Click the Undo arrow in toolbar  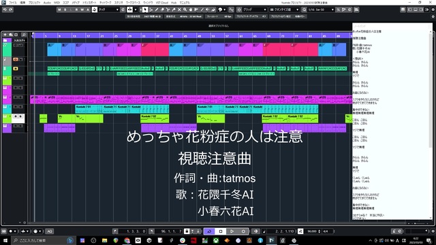pos(5,10)
